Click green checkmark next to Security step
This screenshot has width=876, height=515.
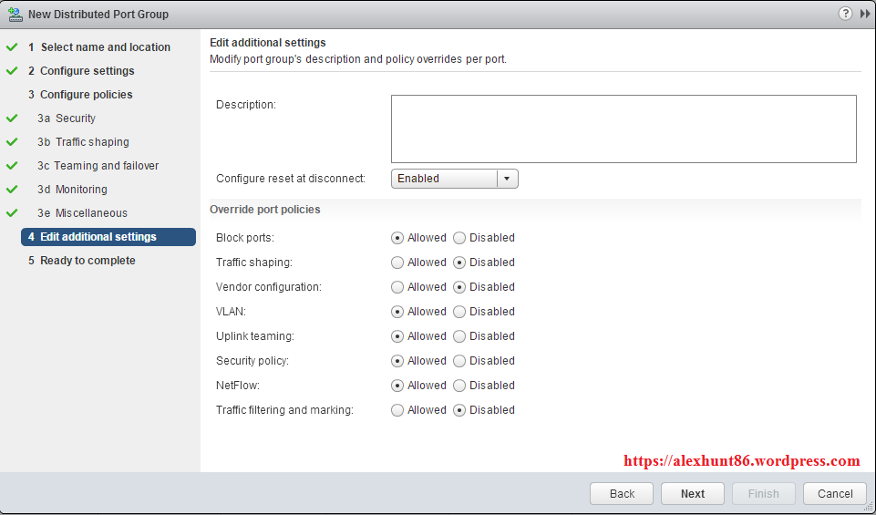(12, 118)
